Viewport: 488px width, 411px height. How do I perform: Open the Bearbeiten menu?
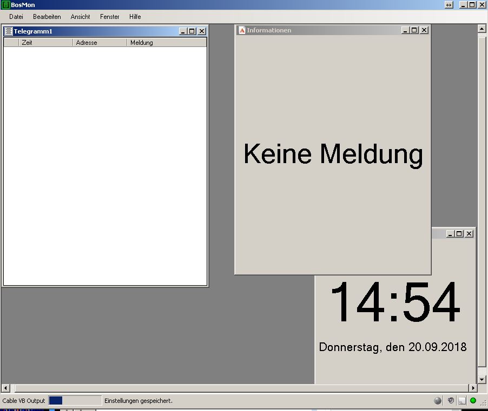pos(47,17)
